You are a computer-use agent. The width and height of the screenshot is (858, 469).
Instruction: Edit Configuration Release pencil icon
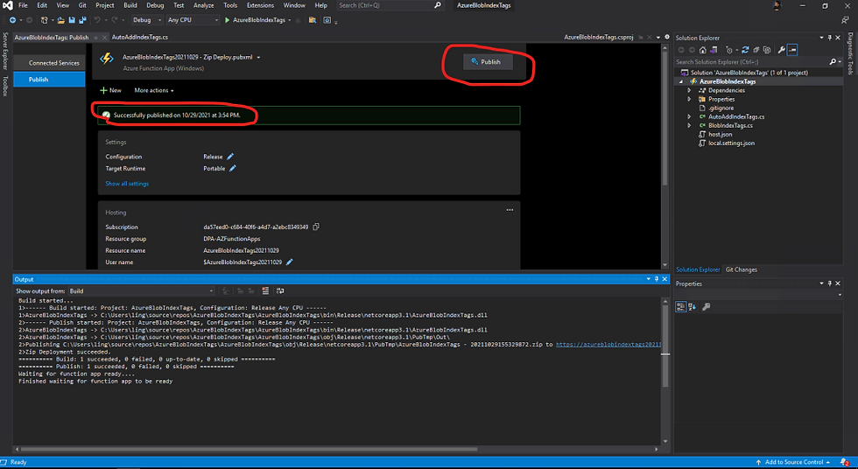(230, 157)
